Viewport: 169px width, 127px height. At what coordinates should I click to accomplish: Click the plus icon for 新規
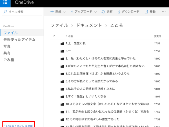click(52, 12)
